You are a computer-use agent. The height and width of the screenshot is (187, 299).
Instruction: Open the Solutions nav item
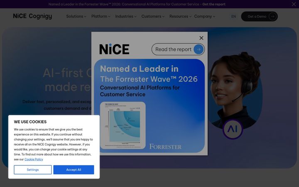pyautogui.click(x=75, y=16)
